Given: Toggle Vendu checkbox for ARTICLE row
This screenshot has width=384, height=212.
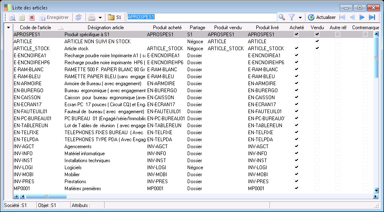Looking at the screenshot, I should pyautogui.click(x=317, y=42).
